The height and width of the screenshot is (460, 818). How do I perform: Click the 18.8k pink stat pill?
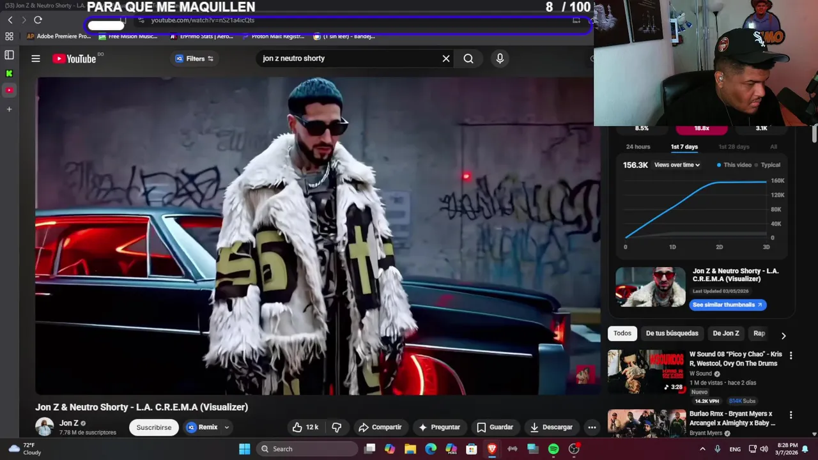tap(702, 128)
